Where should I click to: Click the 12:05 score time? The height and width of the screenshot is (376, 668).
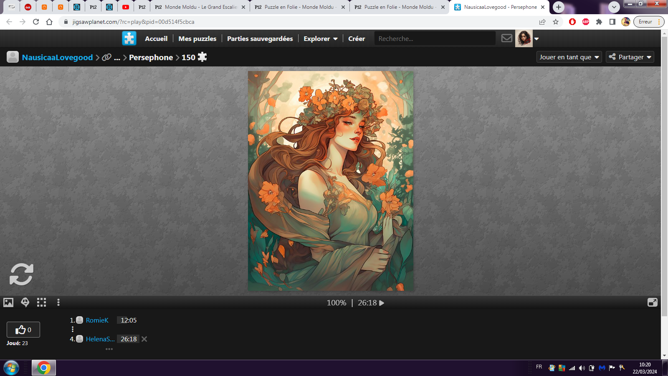click(129, 320)
